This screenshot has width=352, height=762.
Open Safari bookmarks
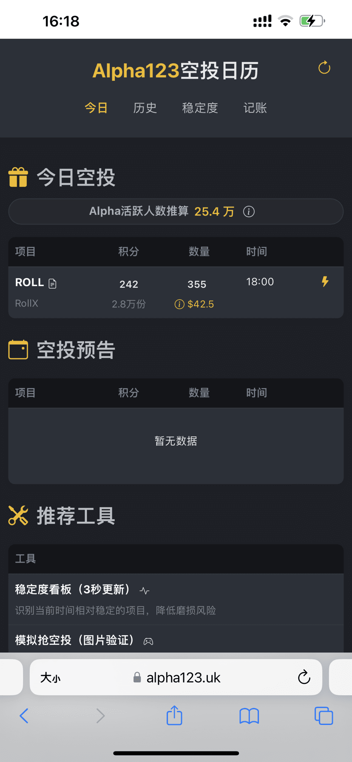coord(249,716)
